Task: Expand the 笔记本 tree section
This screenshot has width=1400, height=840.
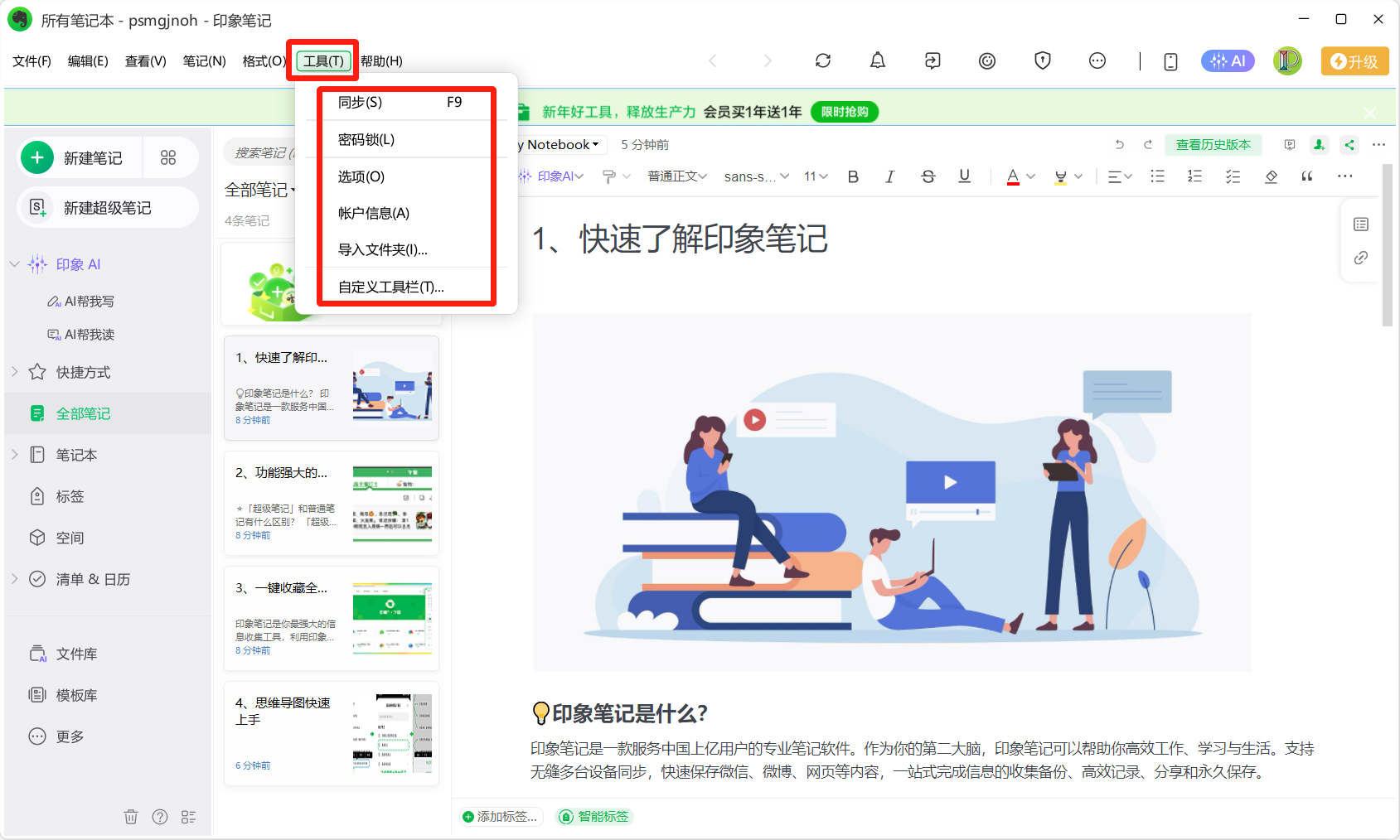Action: point(14,455)
